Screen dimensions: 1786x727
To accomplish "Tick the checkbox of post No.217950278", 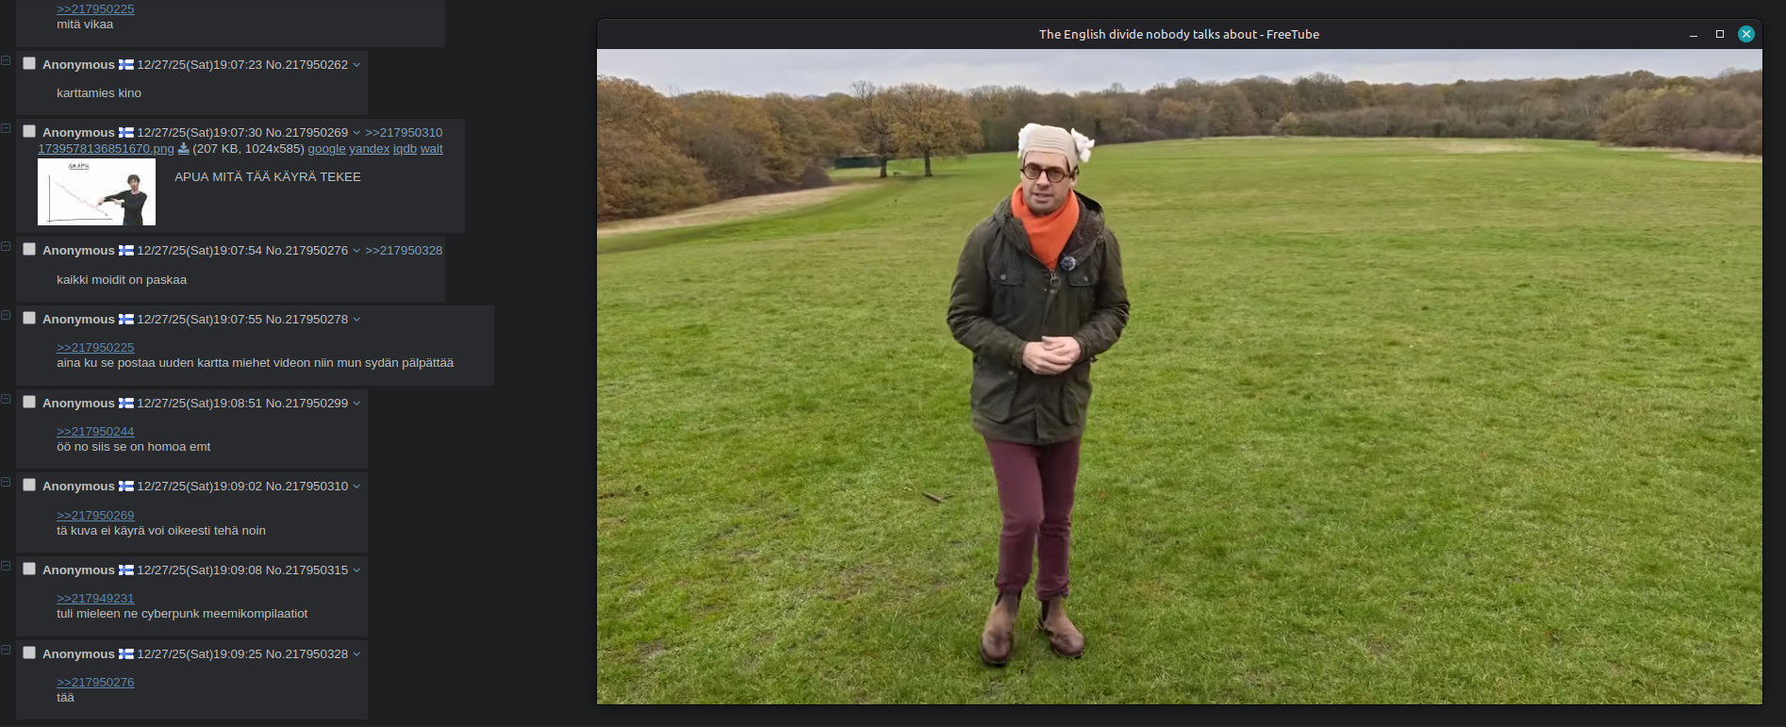I will (x=29, y=318).
